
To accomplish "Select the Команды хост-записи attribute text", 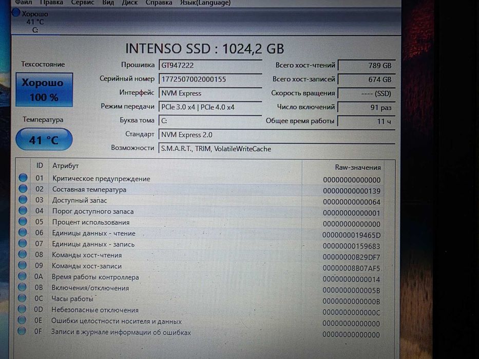I will click(x=86, y=266).
